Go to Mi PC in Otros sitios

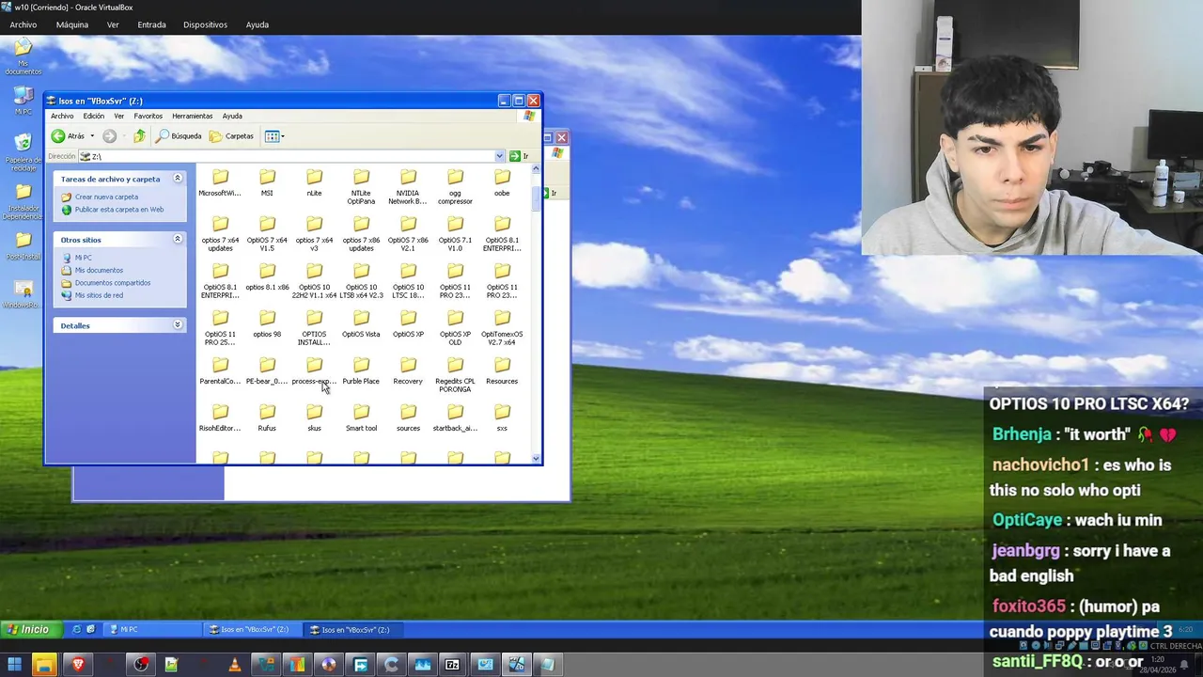(x=83, y=258)
